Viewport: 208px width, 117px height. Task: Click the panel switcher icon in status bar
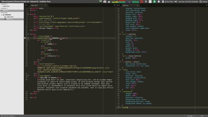click(2, 116)
